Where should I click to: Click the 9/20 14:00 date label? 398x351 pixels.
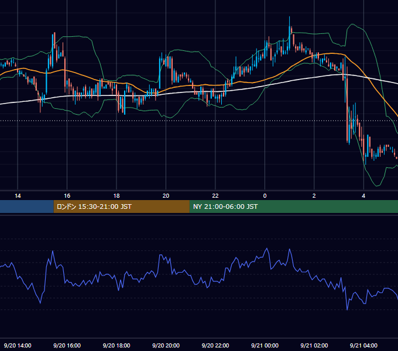pos(18,345)
